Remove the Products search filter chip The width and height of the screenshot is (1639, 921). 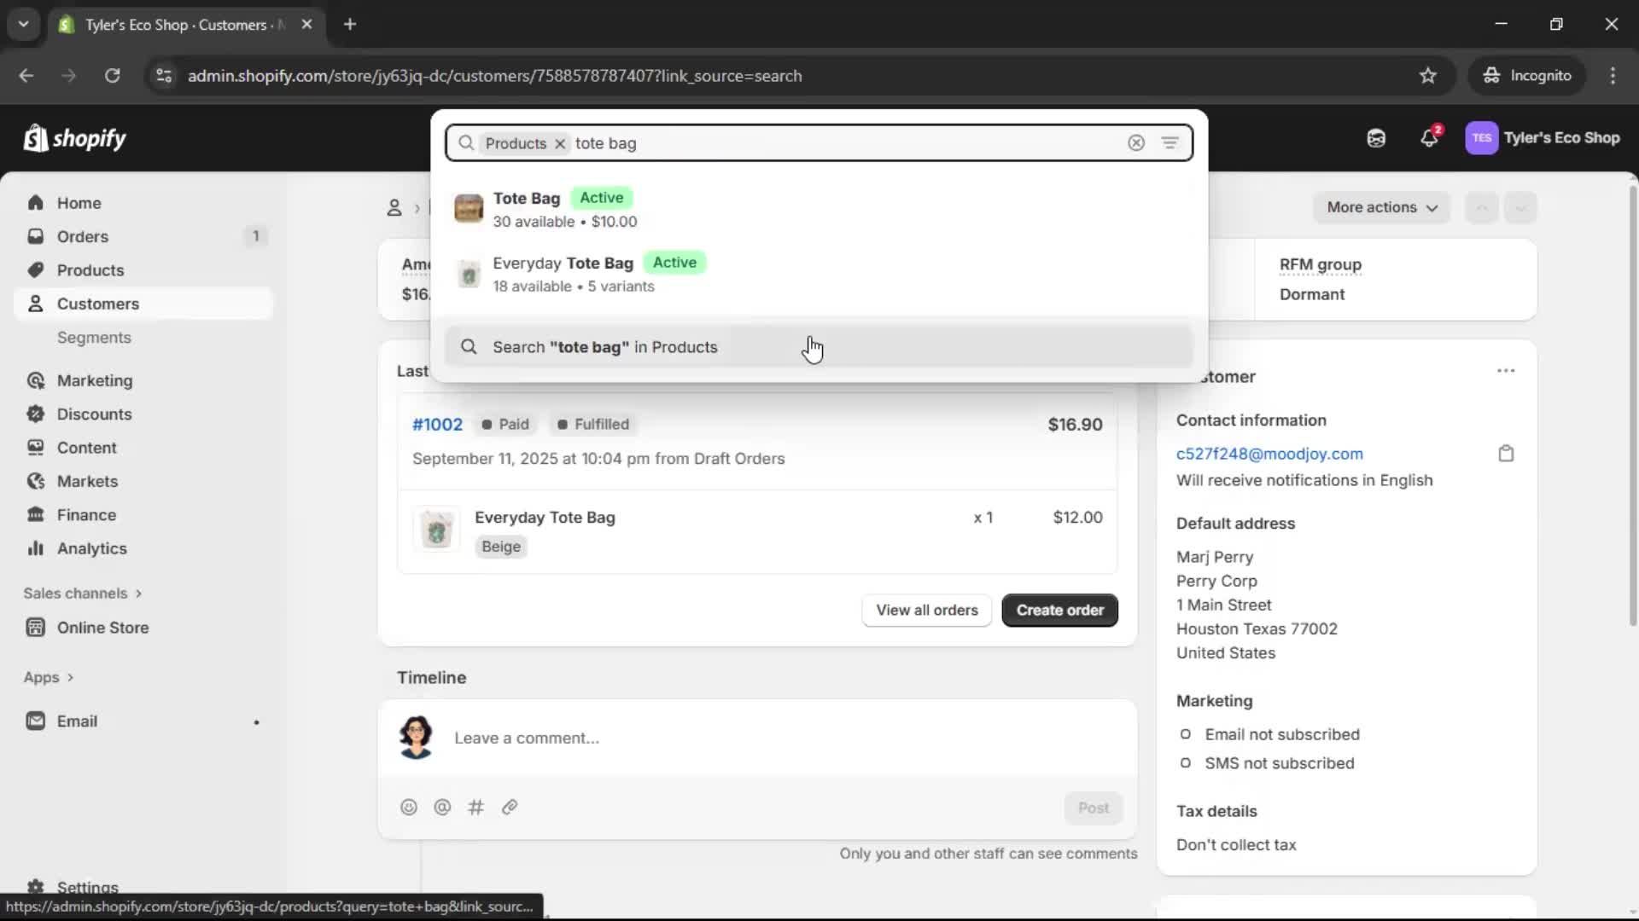[x=560, y=143]
